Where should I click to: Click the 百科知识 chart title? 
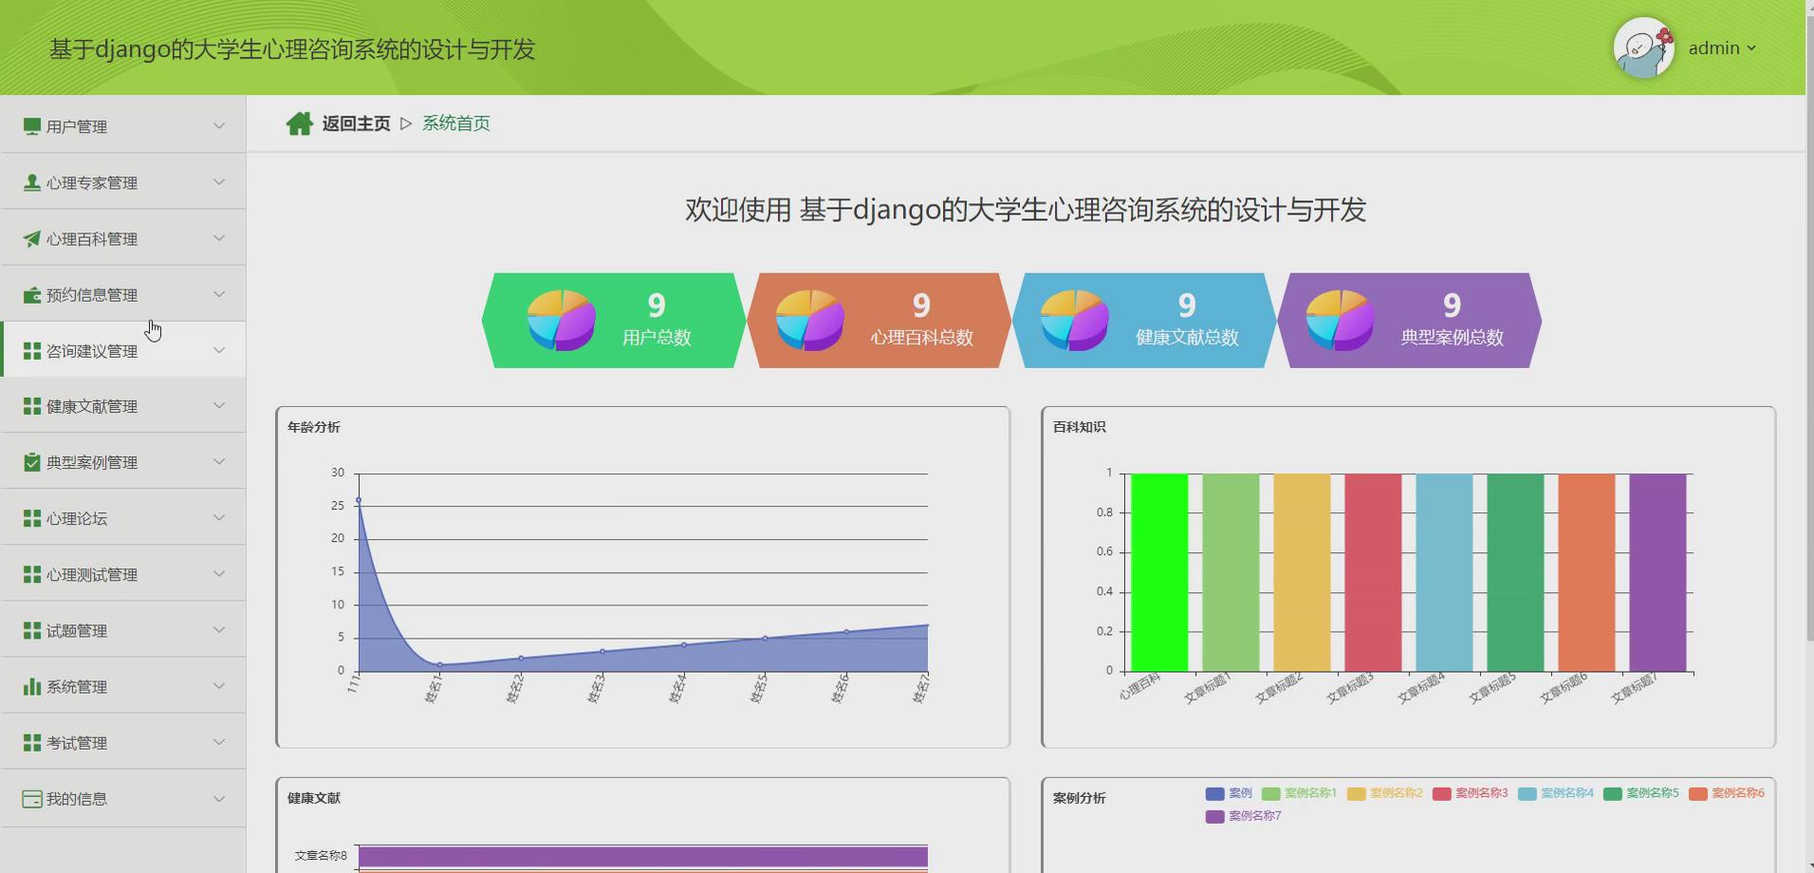(x=1080, y=427)
